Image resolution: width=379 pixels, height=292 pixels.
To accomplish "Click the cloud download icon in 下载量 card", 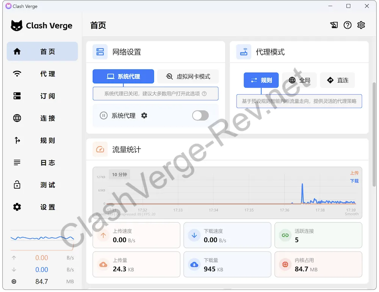I will (x=194, y=265).
